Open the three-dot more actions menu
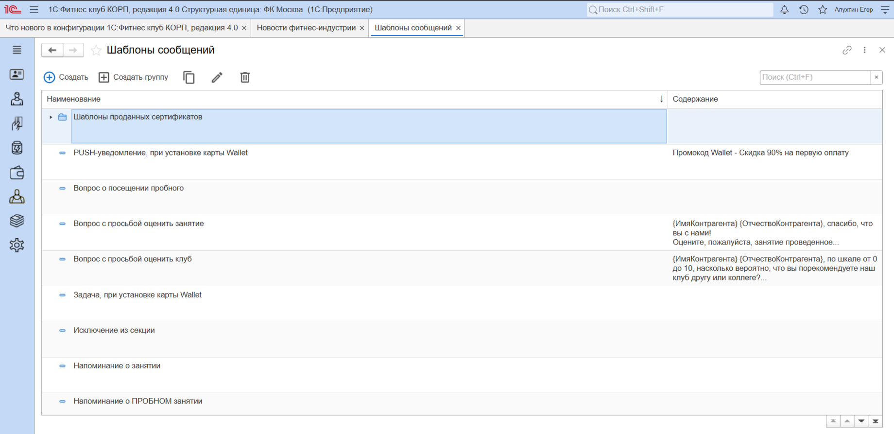Image resolution: width=894 pixels, height=434 pixels. 864,50
